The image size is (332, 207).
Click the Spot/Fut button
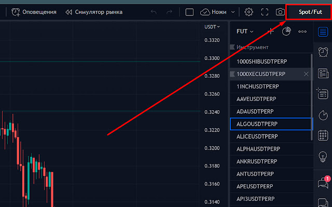[x=309, y=12]
